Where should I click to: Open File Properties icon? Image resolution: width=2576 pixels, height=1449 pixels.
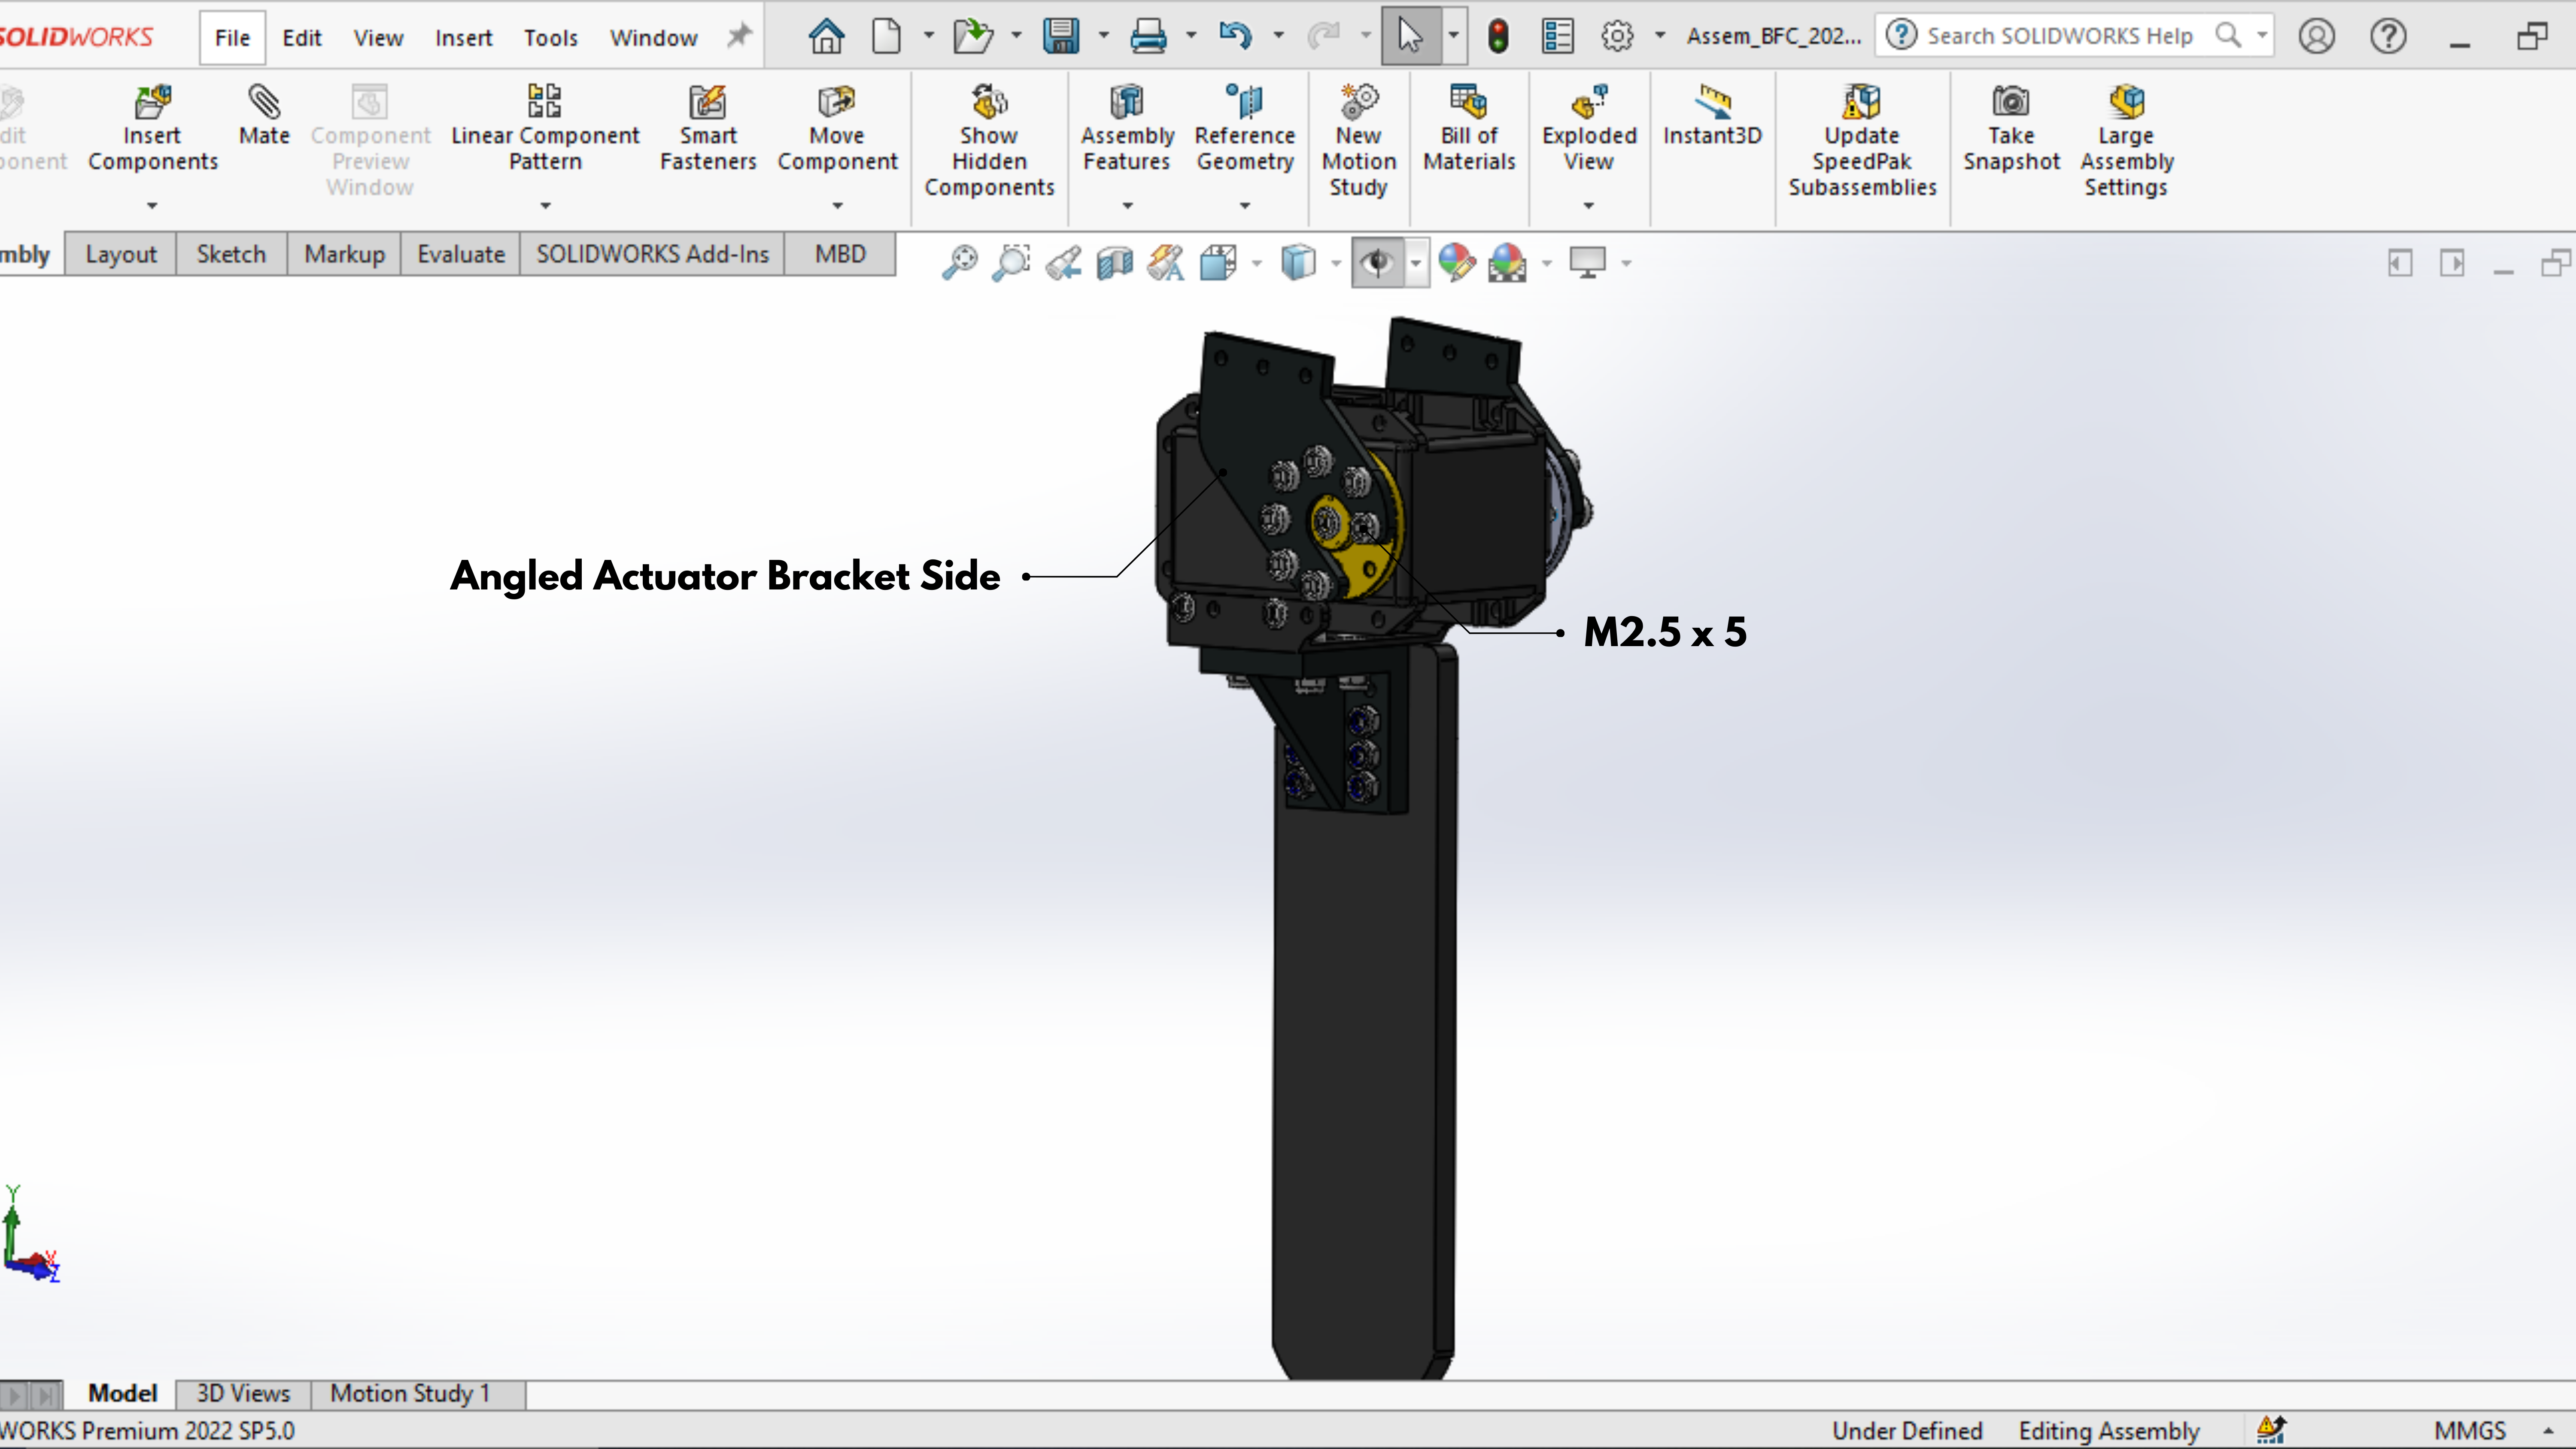(x=1557, y=36)
